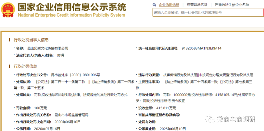Click the 行政处罚信息 section heading
Viewport: 264px width, 131px height.
click(x=25, y=66)
